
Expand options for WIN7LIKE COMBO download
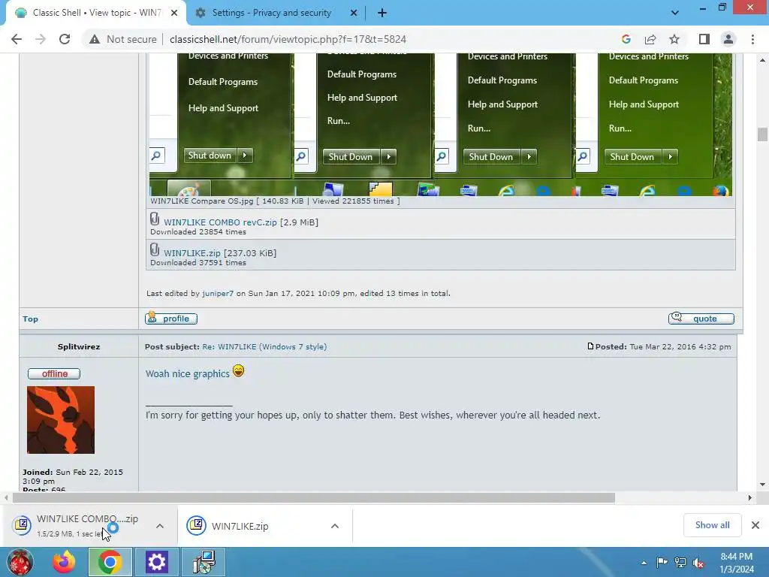160,526
